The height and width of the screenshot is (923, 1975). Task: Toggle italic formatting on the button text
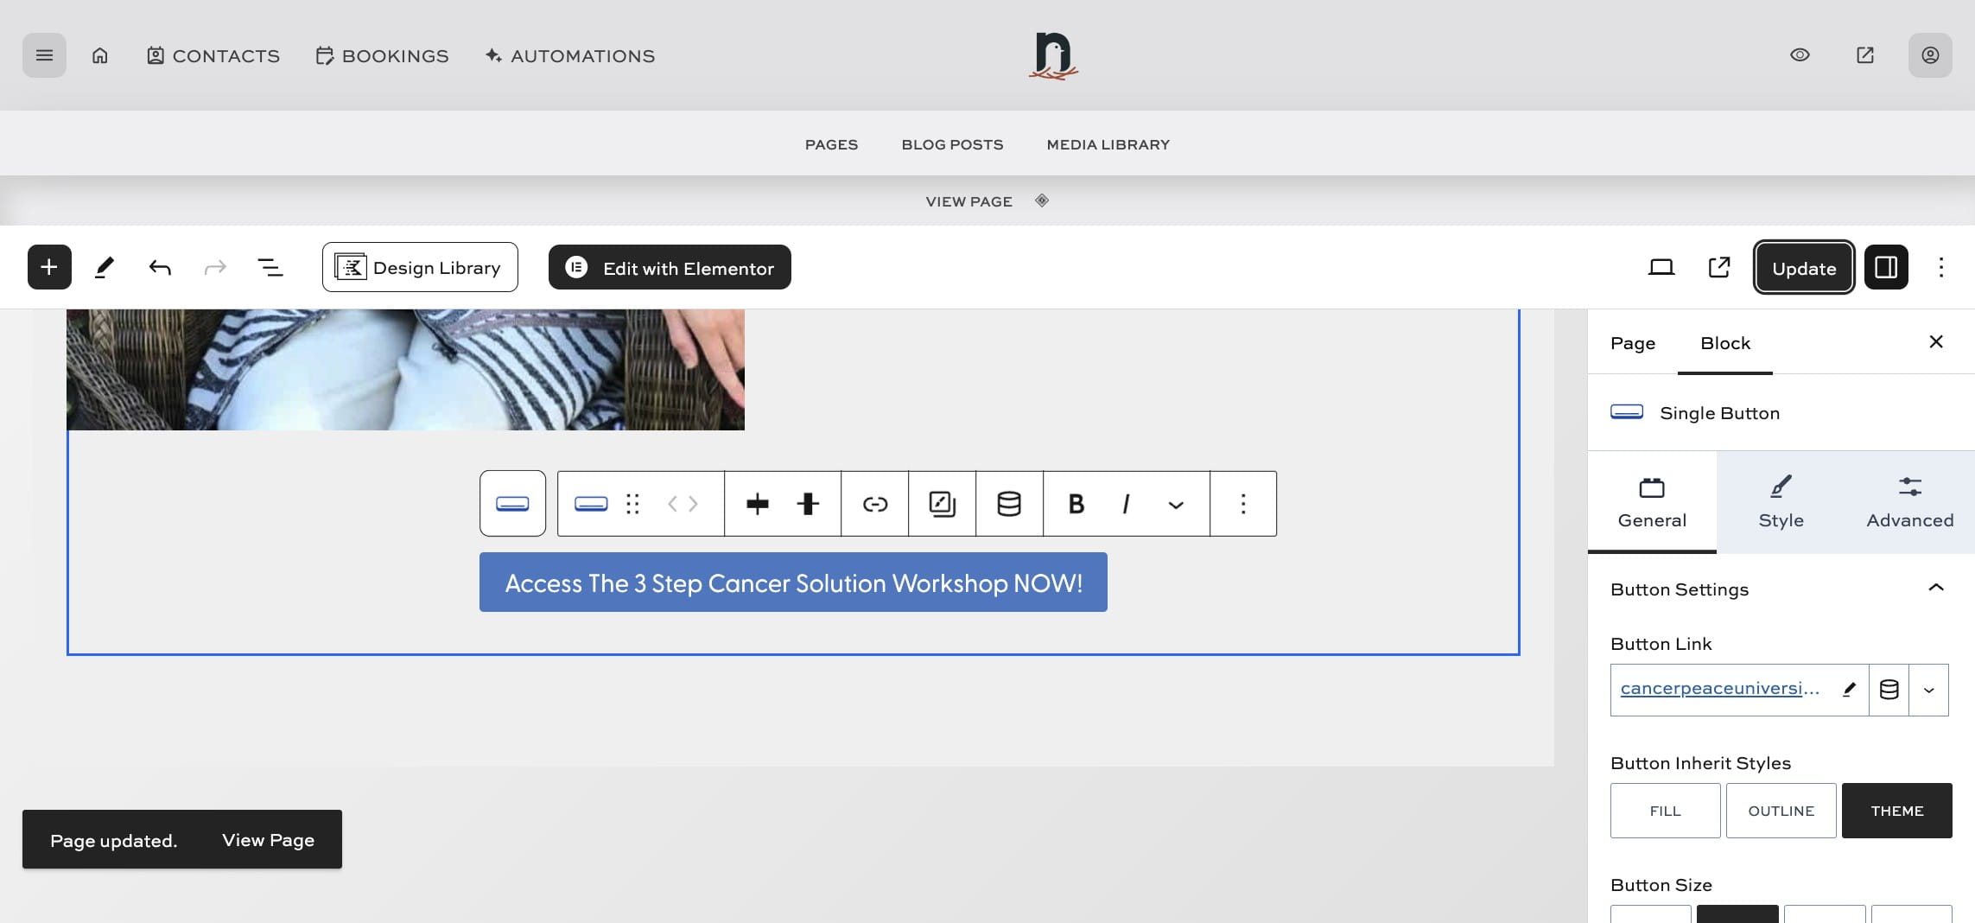1125,503
